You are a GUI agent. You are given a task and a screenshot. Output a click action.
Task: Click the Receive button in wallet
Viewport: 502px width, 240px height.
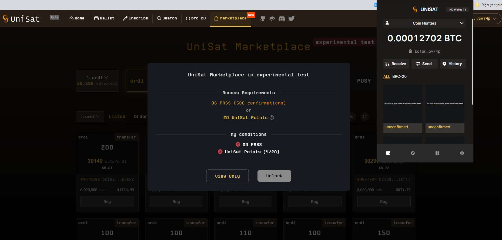396,64
